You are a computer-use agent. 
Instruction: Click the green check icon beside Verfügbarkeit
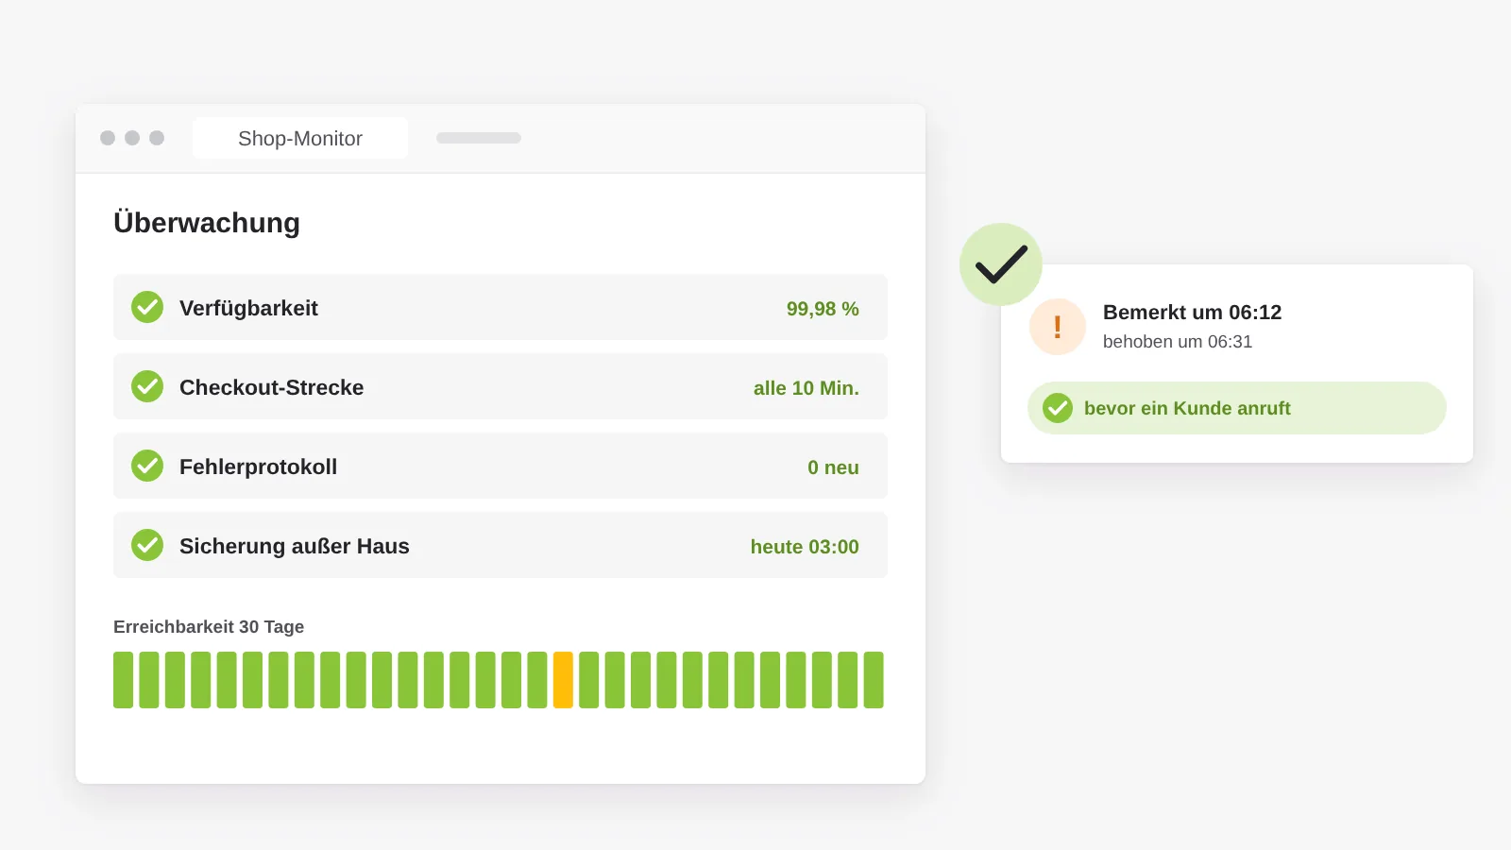[147, 307]
